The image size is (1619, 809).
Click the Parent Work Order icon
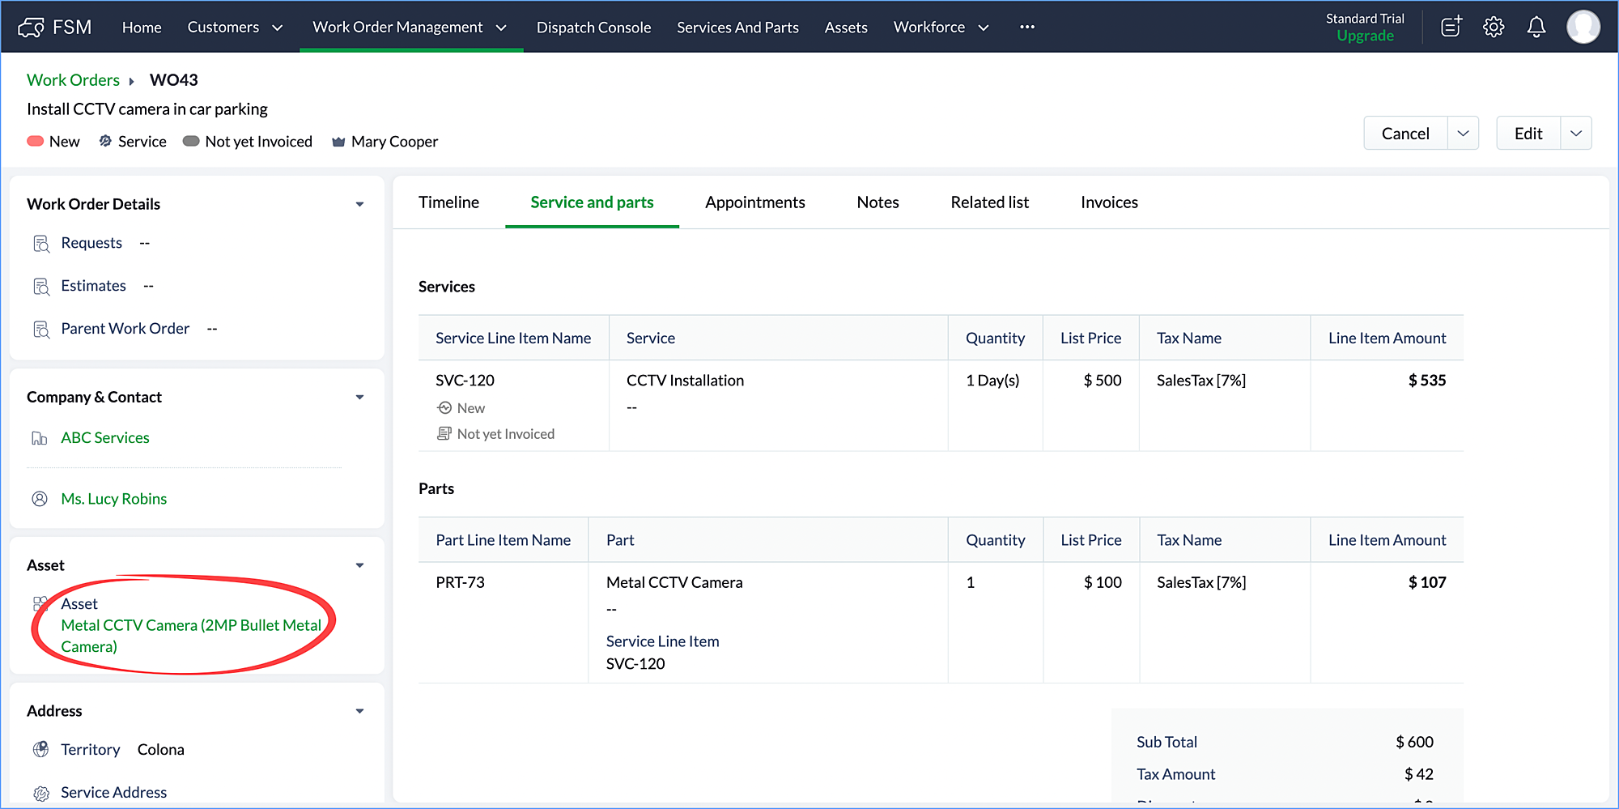tap(41, 330)
